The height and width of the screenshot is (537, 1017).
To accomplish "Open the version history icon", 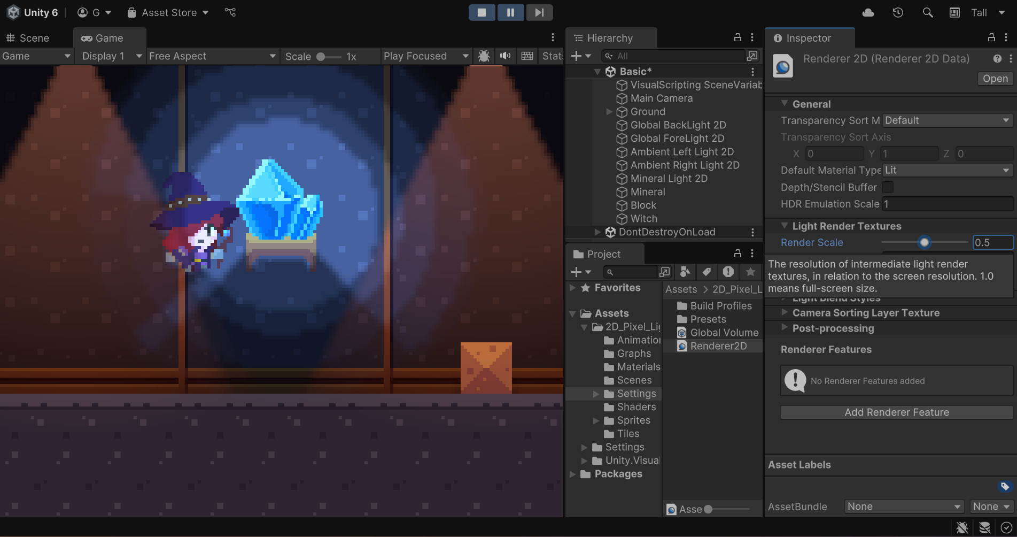I will 898,12.
